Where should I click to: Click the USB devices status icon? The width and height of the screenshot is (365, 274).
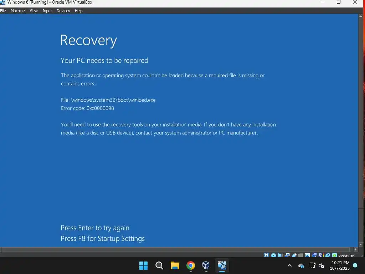click(294, 255)
